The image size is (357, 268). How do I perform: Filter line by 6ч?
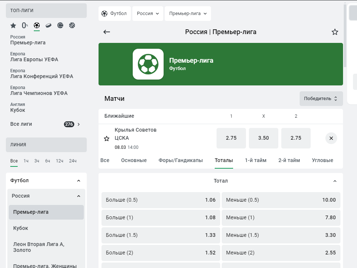tap(47, 161)
